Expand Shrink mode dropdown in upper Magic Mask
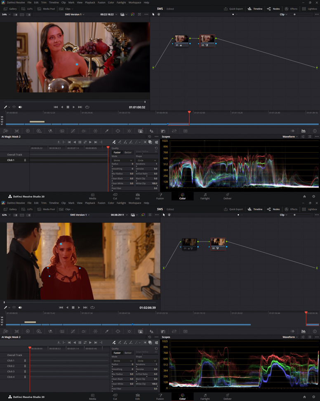Viewport: 320px width, 401px height. pyautogui.click(x=122, y=160)
